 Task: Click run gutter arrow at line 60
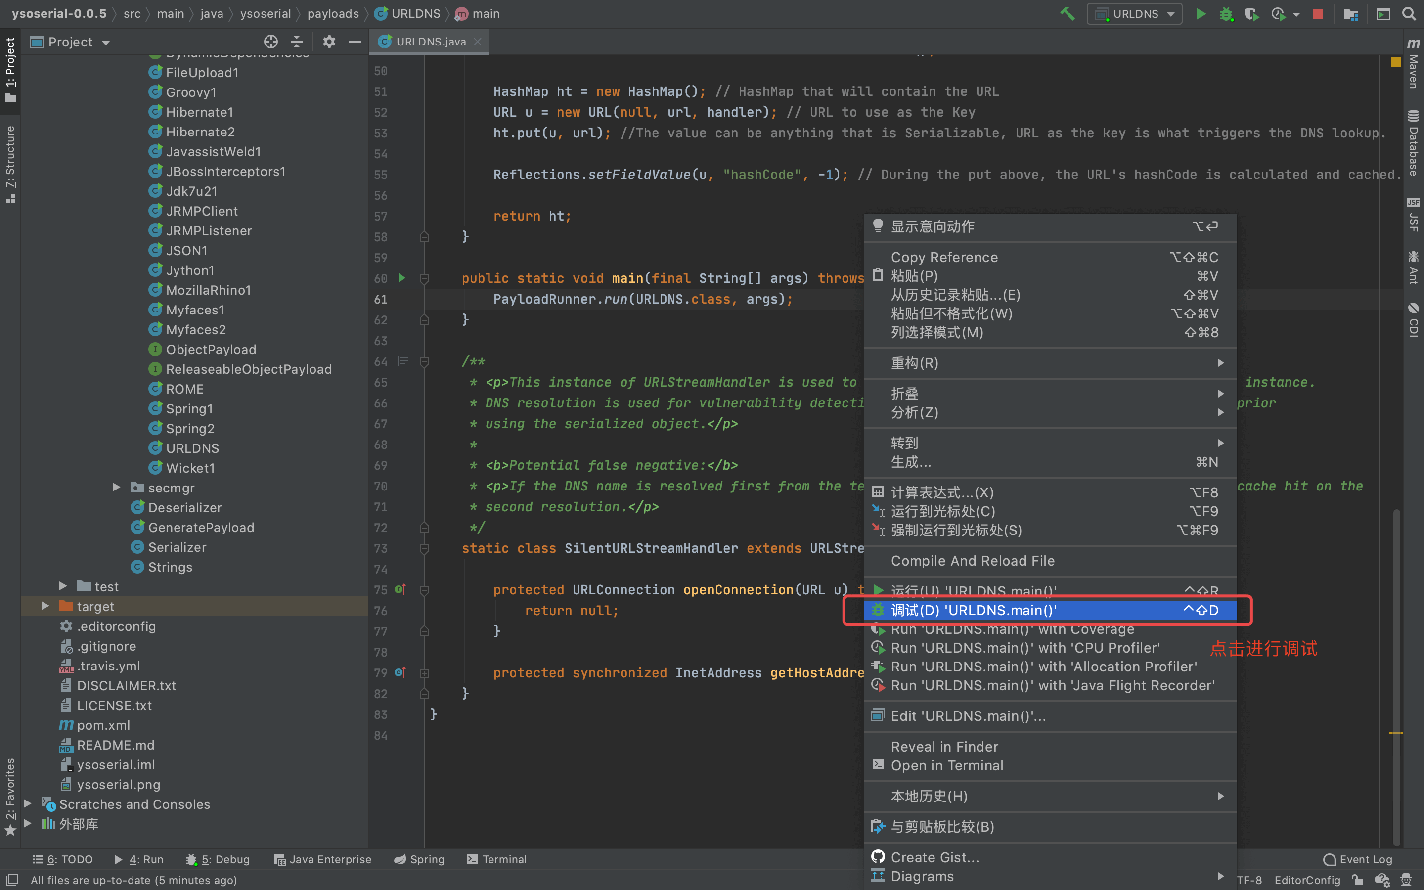[402, 278]
